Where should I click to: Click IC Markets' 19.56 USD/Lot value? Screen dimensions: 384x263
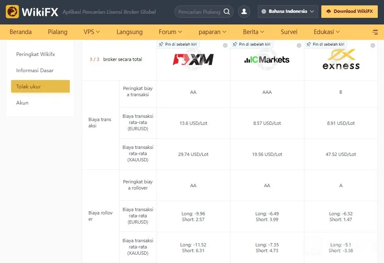point(267,154)
